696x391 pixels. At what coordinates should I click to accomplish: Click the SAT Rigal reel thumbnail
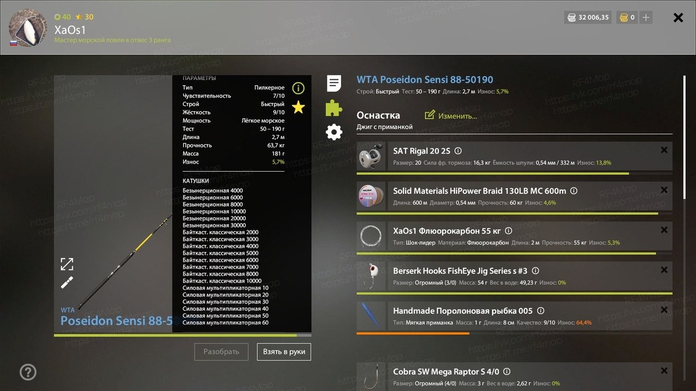(371, 156)
